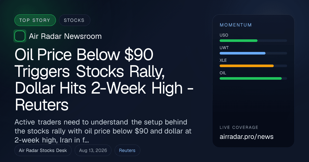Click the Air Radar Stocks Desk chip
The width and height of the screenshot is (309, 162).
click(43, 150)
